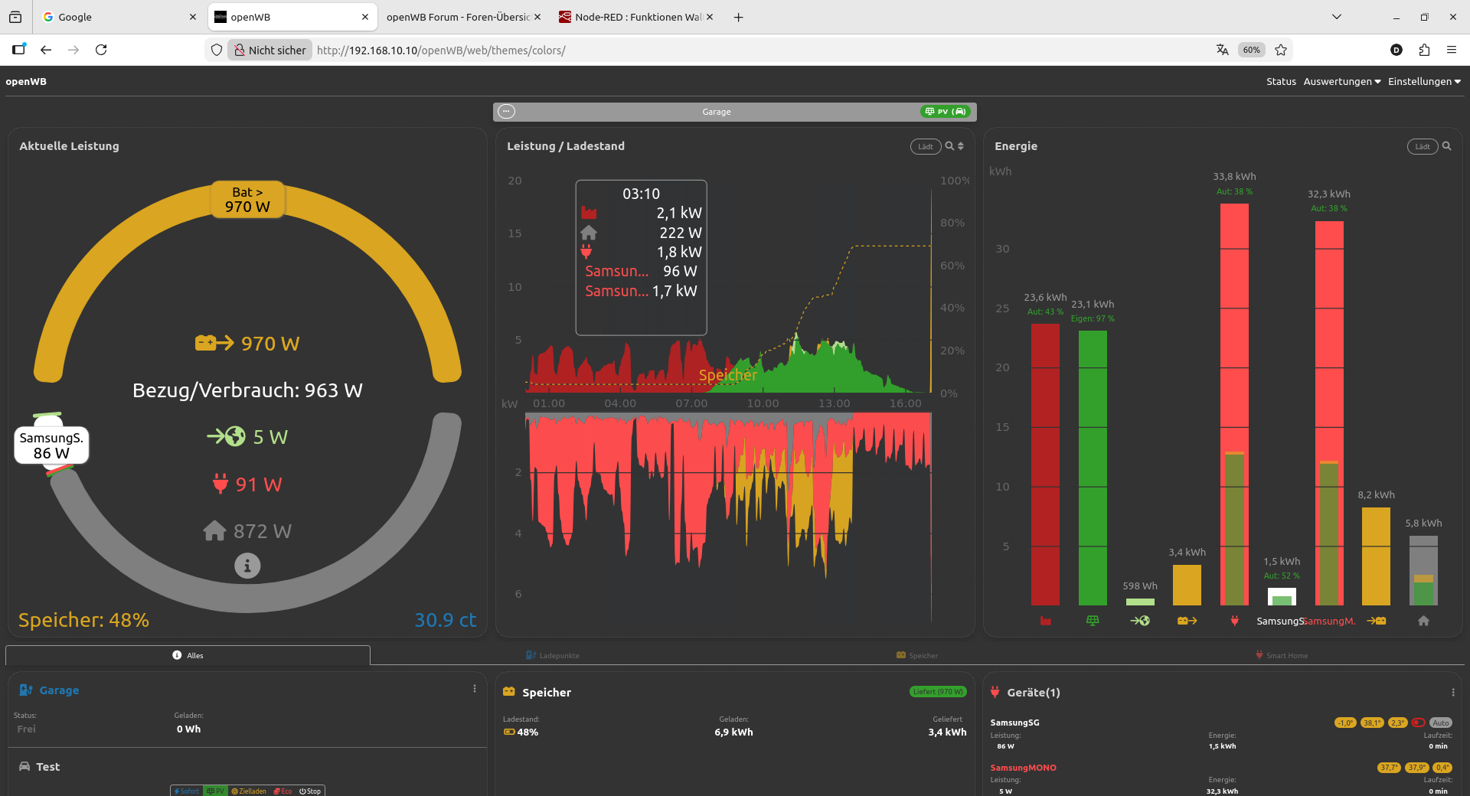The height and width of the screenshot is (796, 1470).
Task: Click the magnifier icon in the Energie panel
Action: point(1446,146)
